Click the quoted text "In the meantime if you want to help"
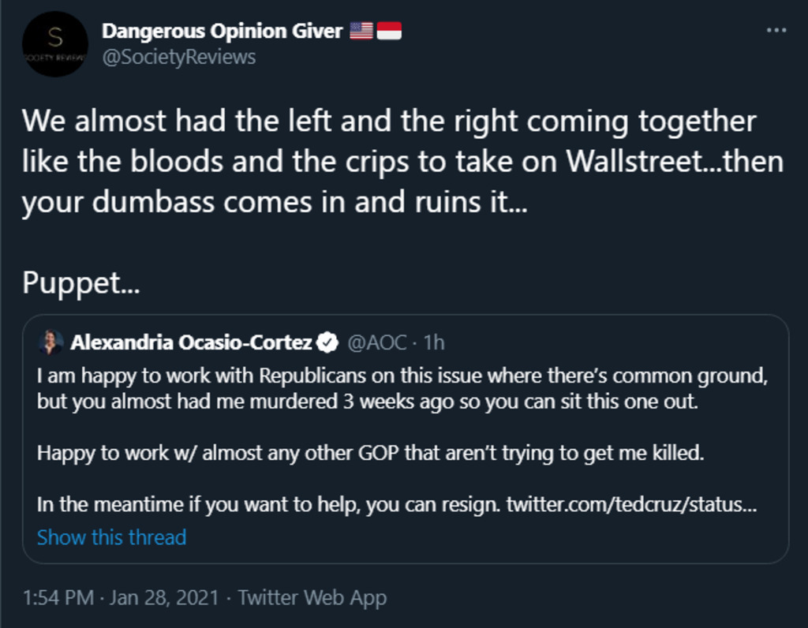Image resolution: width=808 pixels, height=628 pixels. 268,504
